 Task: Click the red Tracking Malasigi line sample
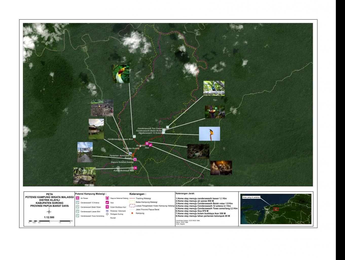pyautogui.click(x=132, y=198)
